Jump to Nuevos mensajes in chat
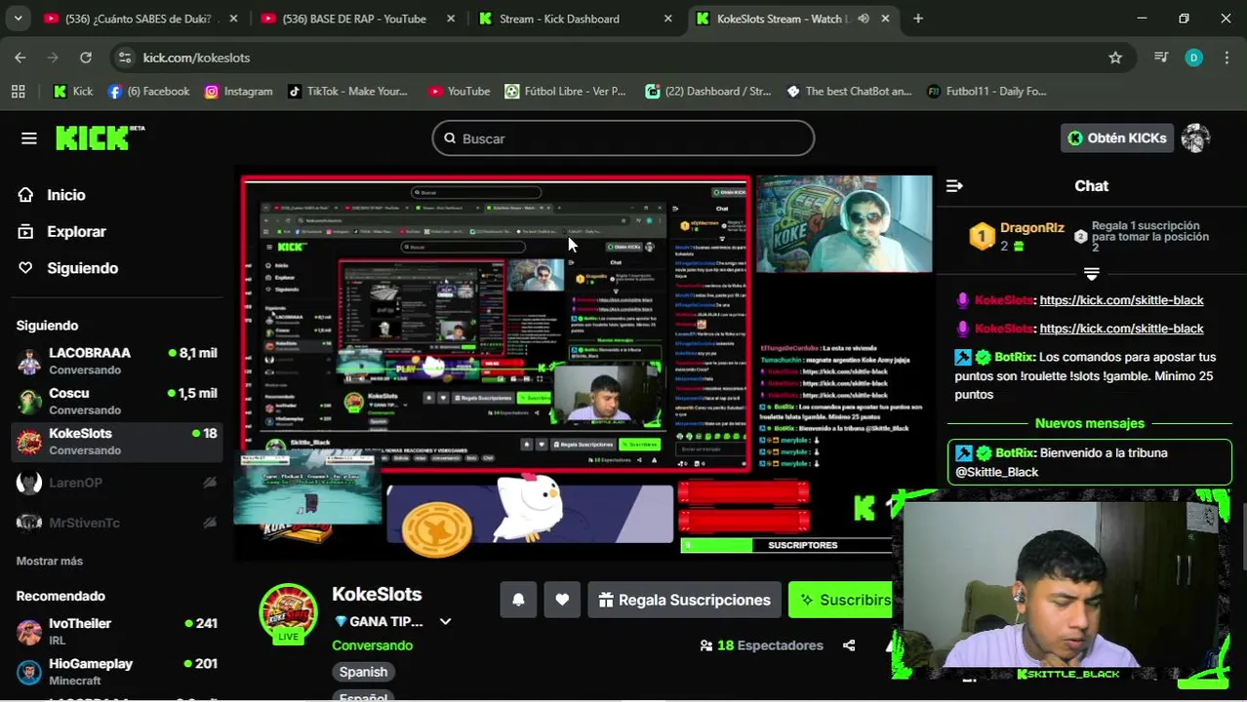This screenshot has height=702, width=1247. pos(1089,423)
